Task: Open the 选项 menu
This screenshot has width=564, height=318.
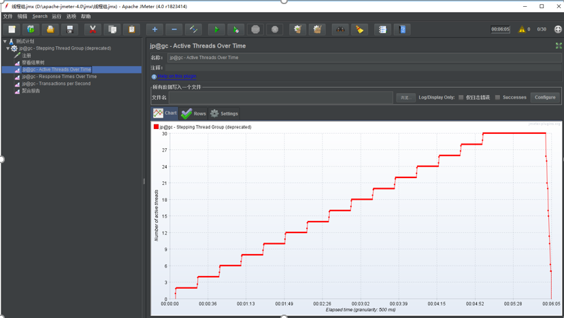Action: 71,16
